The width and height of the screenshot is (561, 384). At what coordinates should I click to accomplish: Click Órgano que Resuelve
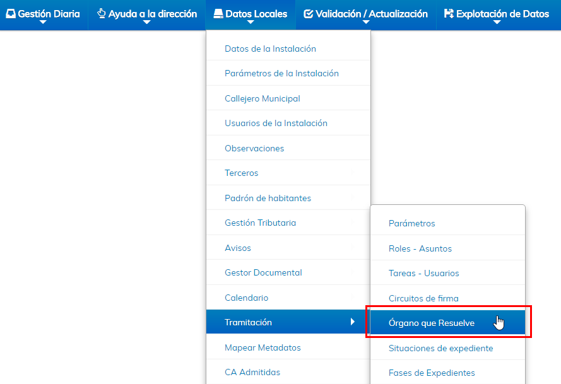pyautogui.click(x=447, y=322)
